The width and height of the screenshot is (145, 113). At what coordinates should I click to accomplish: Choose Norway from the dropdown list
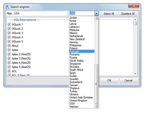[82, 42]
